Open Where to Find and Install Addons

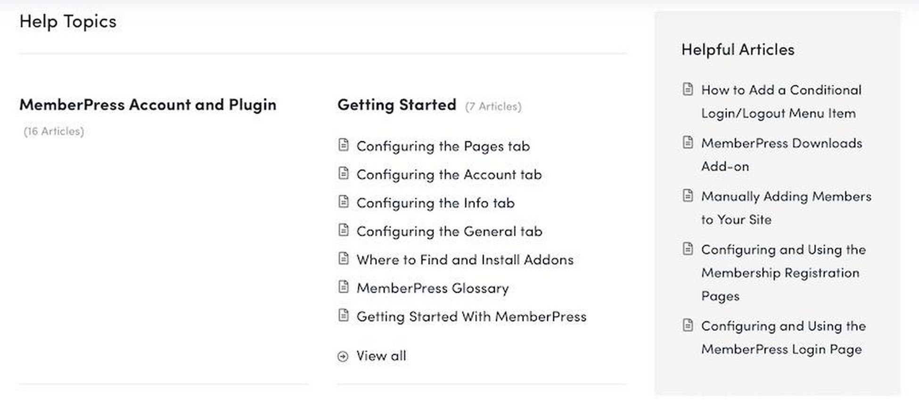(465, 259)
